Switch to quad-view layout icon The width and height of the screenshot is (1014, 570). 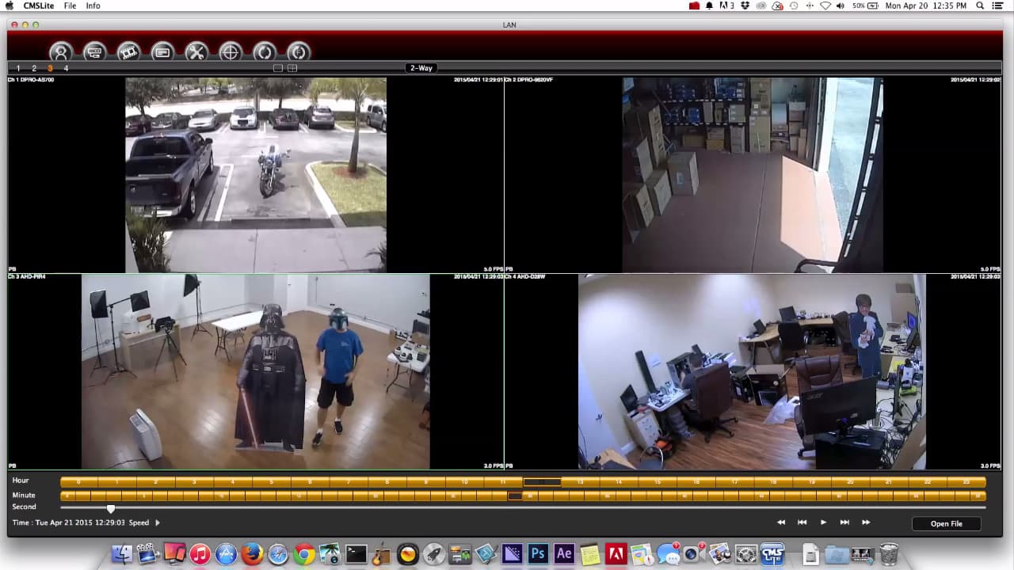[x=292, y=68]
